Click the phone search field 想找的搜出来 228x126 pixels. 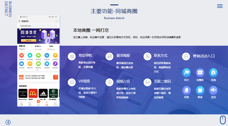pyautogui.click(x=38, y=26)
